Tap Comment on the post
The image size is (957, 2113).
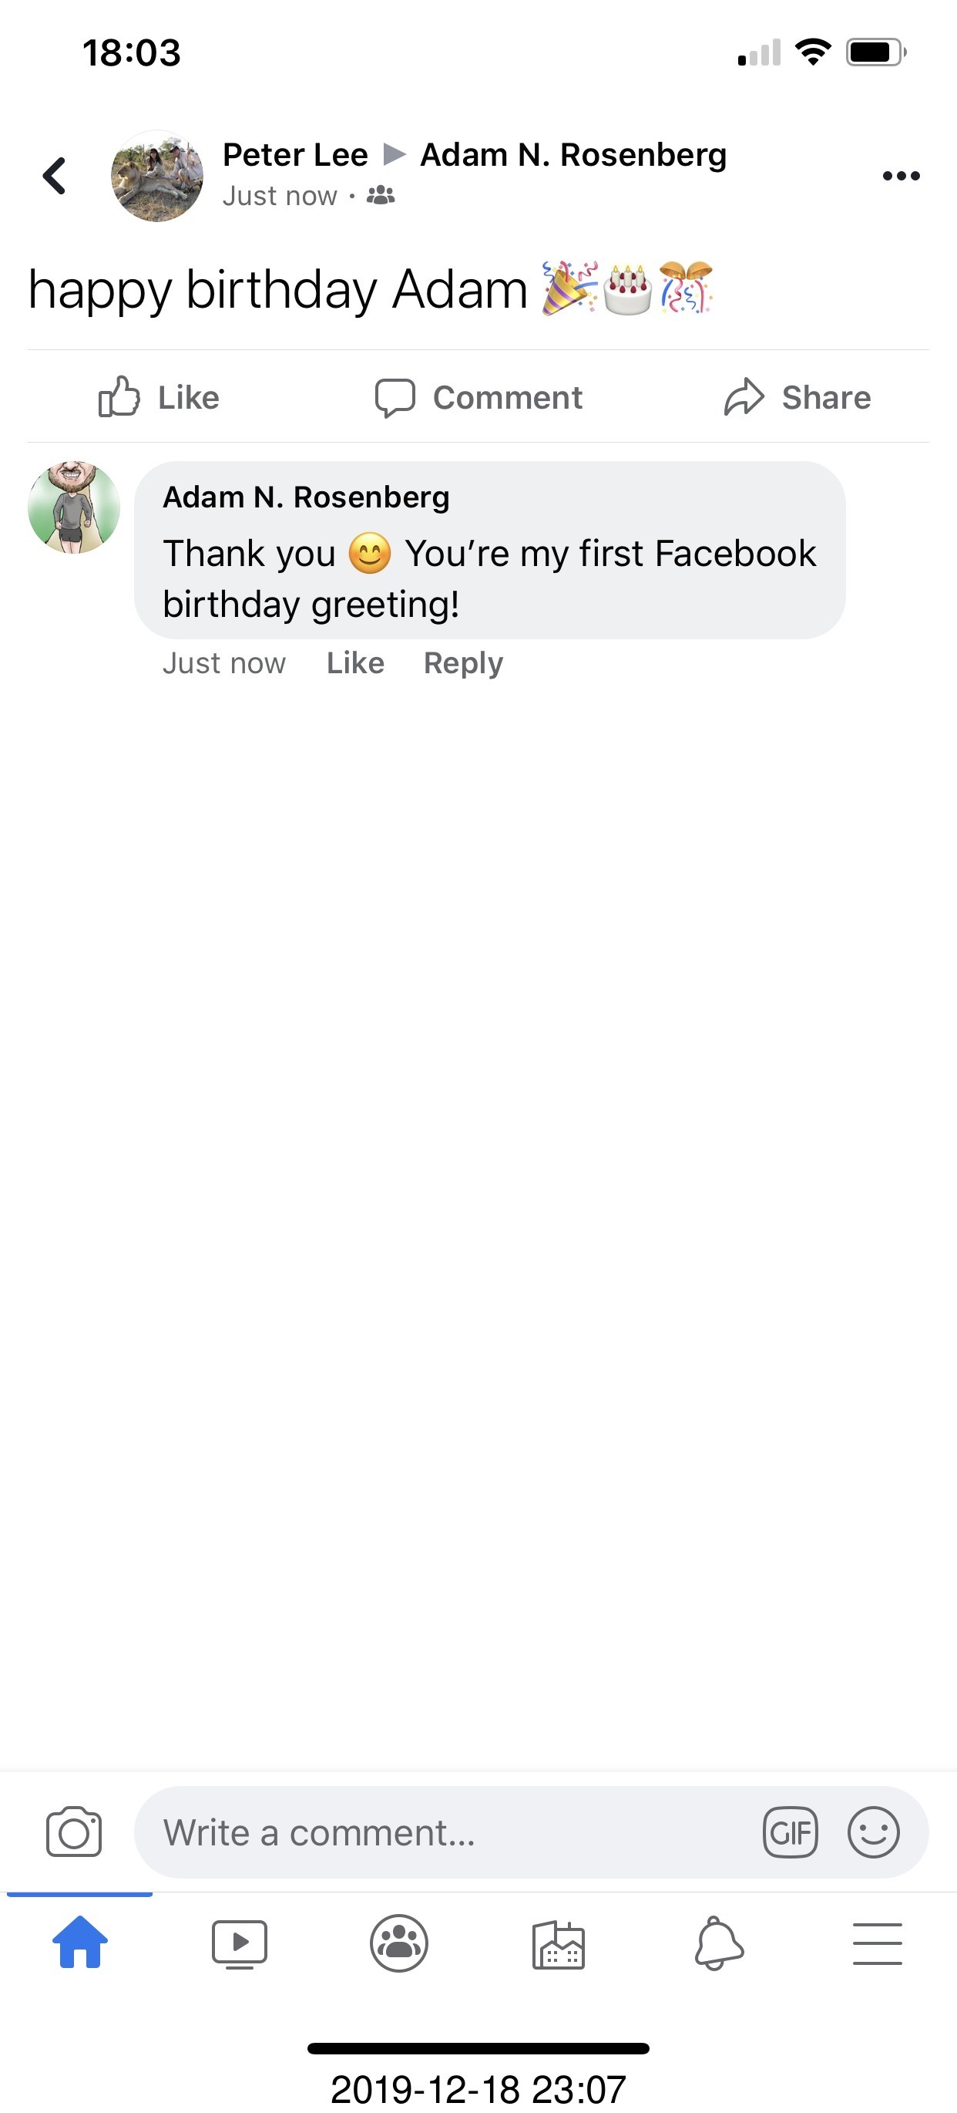(478, 398)
